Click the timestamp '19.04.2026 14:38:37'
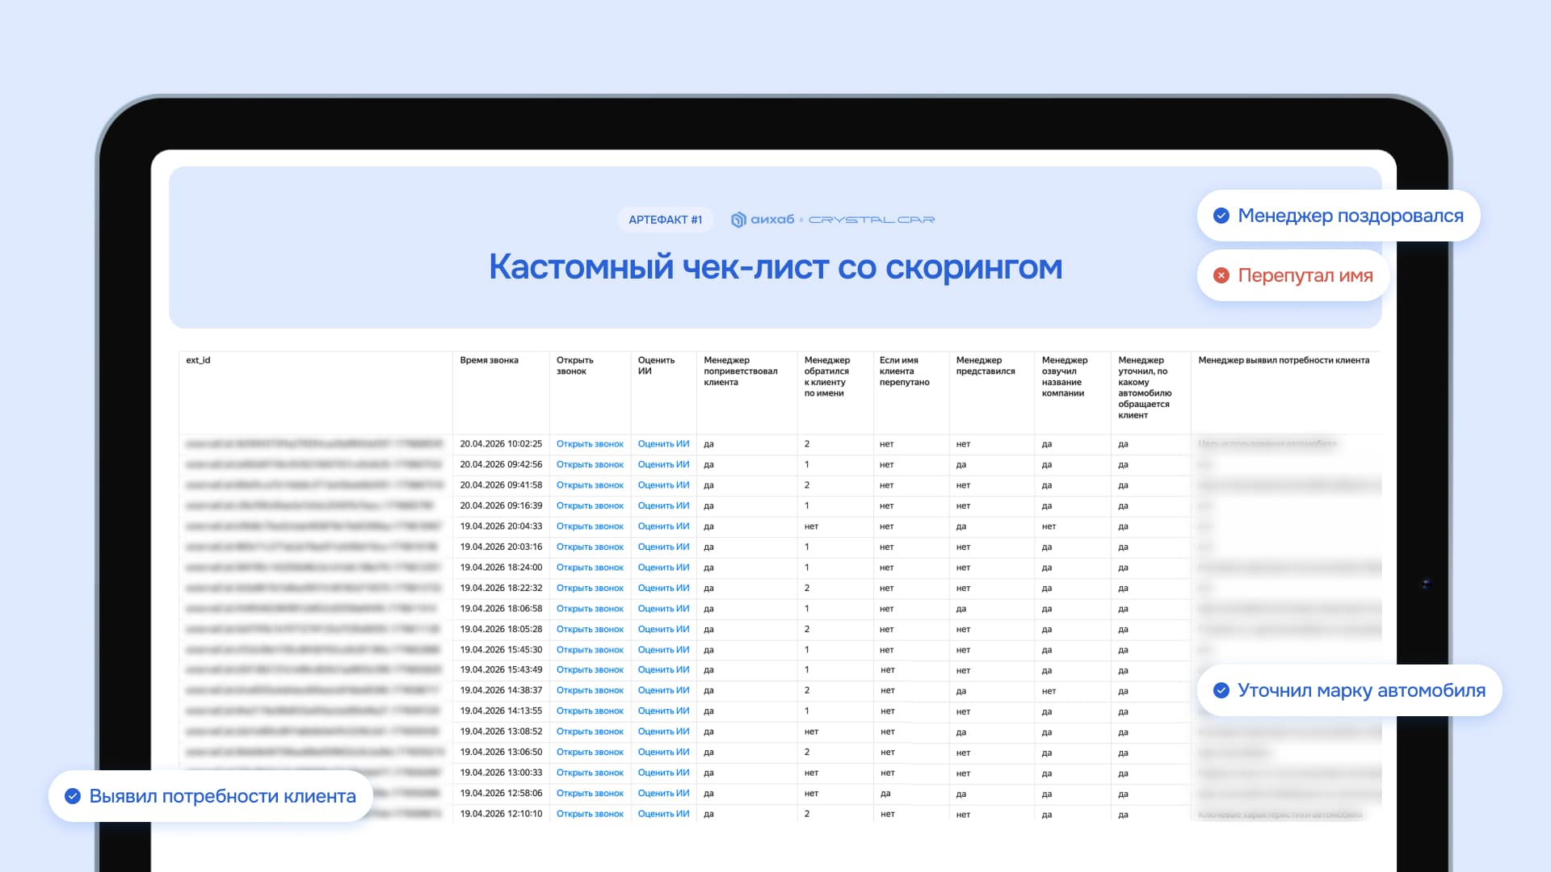This screenshot has width=1551, height=872. [501, 690]
